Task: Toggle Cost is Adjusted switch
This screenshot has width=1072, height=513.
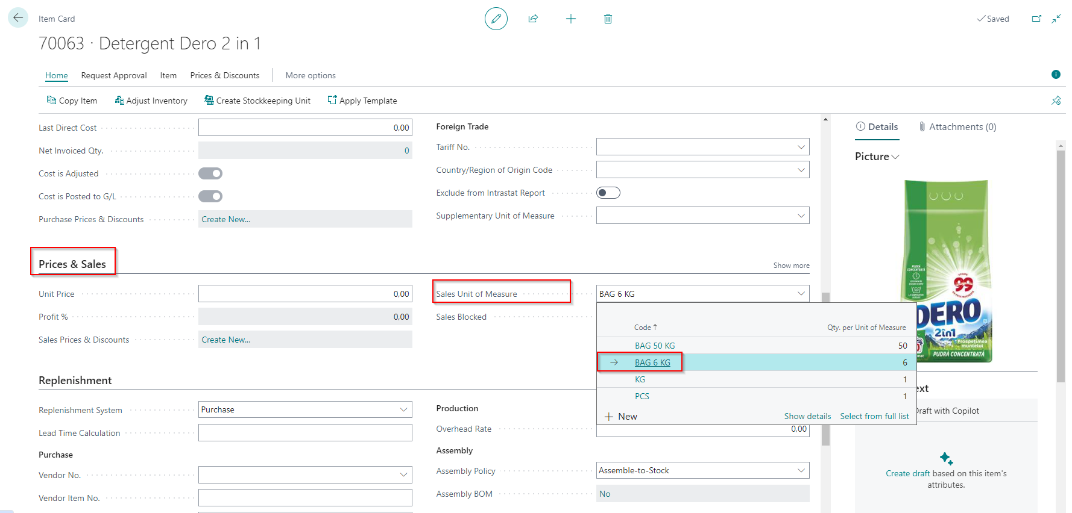Action: click(210, 173)
